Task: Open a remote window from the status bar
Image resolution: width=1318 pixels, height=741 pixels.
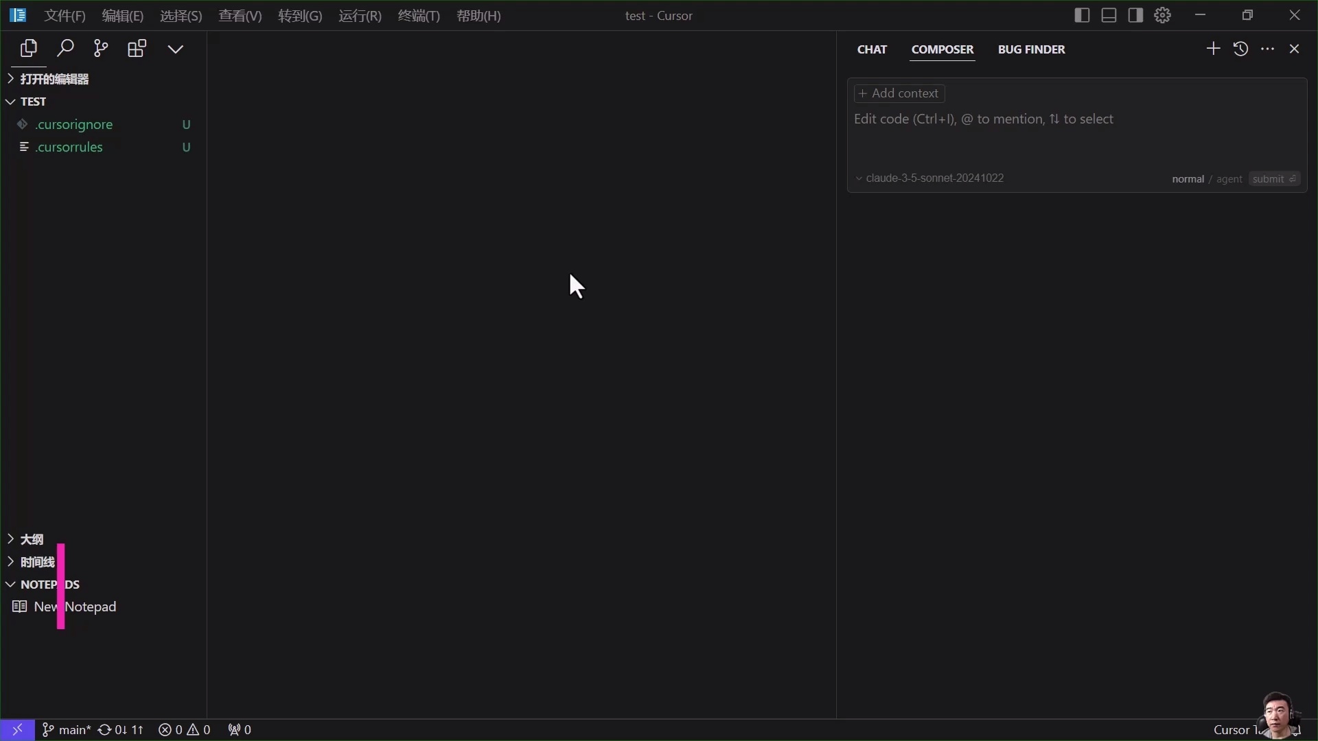Action: [x=18, y=729]
